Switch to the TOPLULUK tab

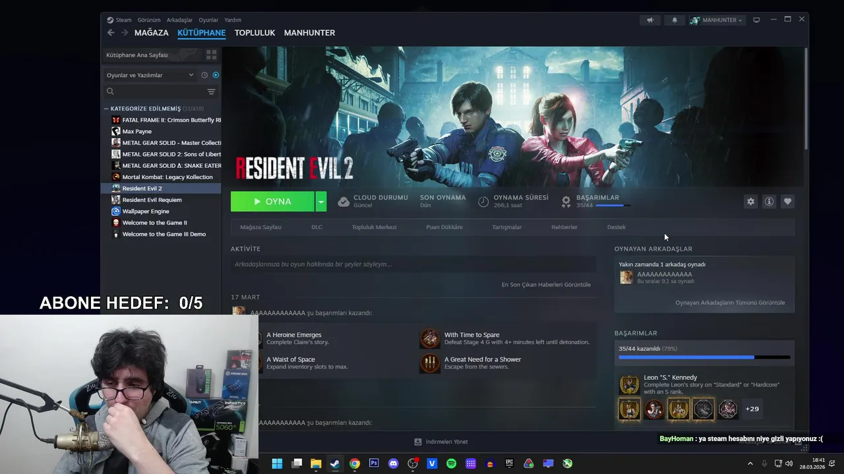255,33
